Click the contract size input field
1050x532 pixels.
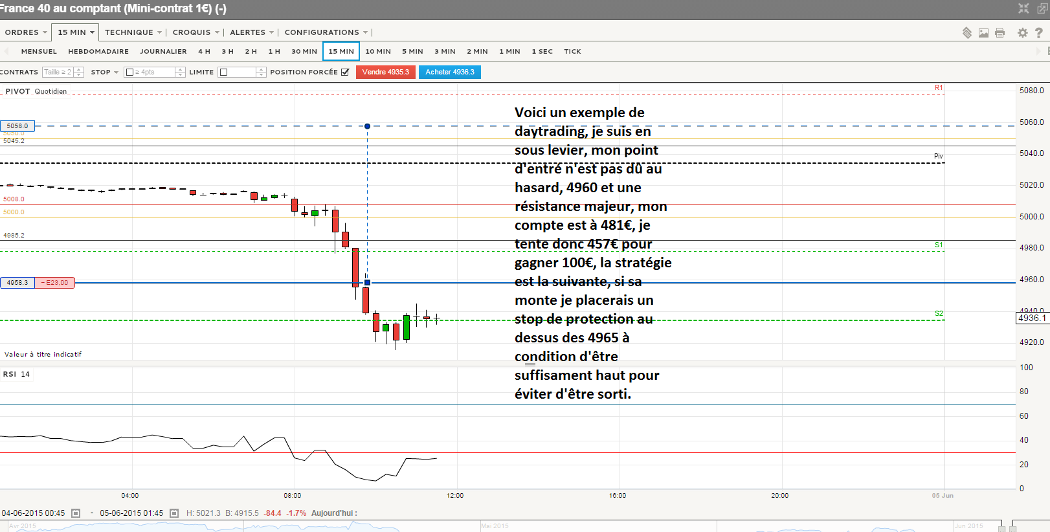(58, 72)
